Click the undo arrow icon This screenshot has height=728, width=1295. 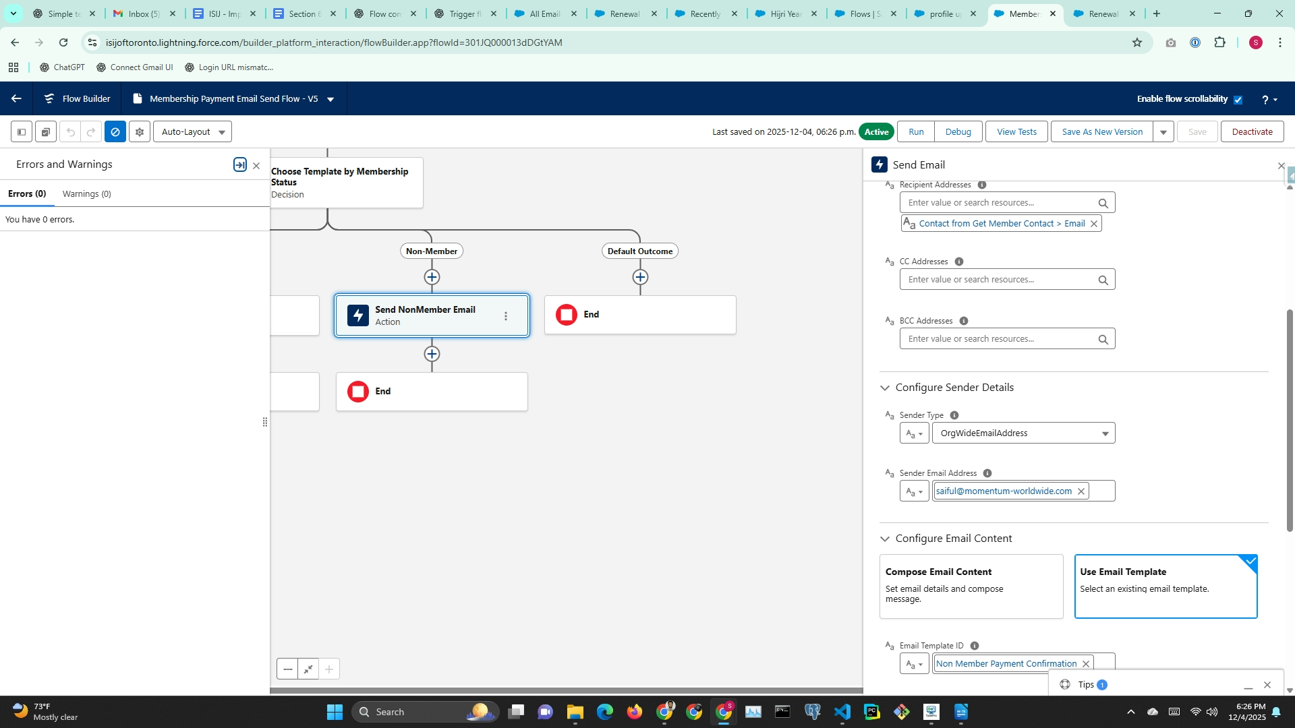pyautogui.click(x=71, y=132)
